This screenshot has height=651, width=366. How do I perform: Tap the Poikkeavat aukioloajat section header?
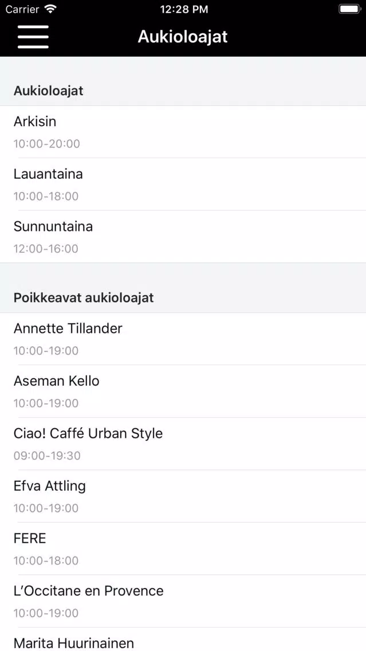coord(84,298)
